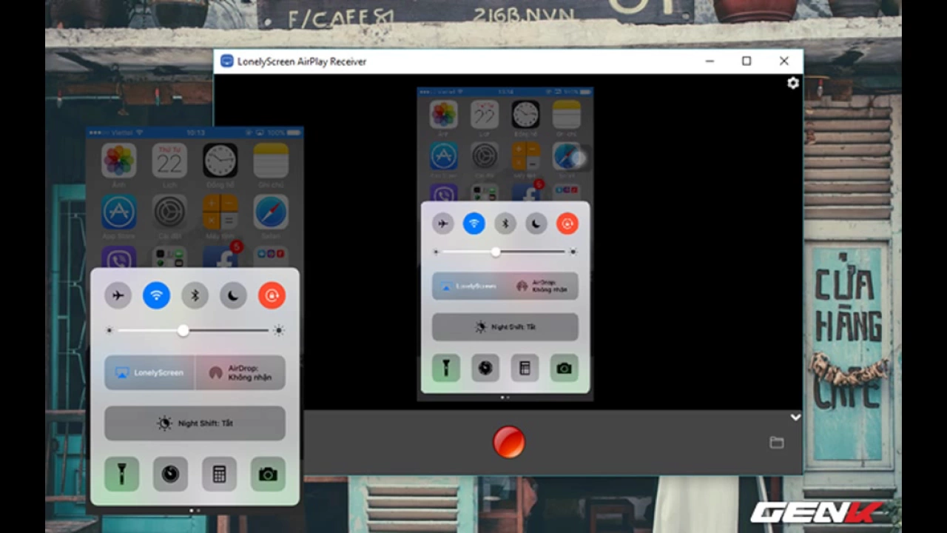The height and width of the screenshot is (533, 947).
Task: Toggle Airplane mode in mirrored LonelyScreen phone
Action: (x=442, y=224)
